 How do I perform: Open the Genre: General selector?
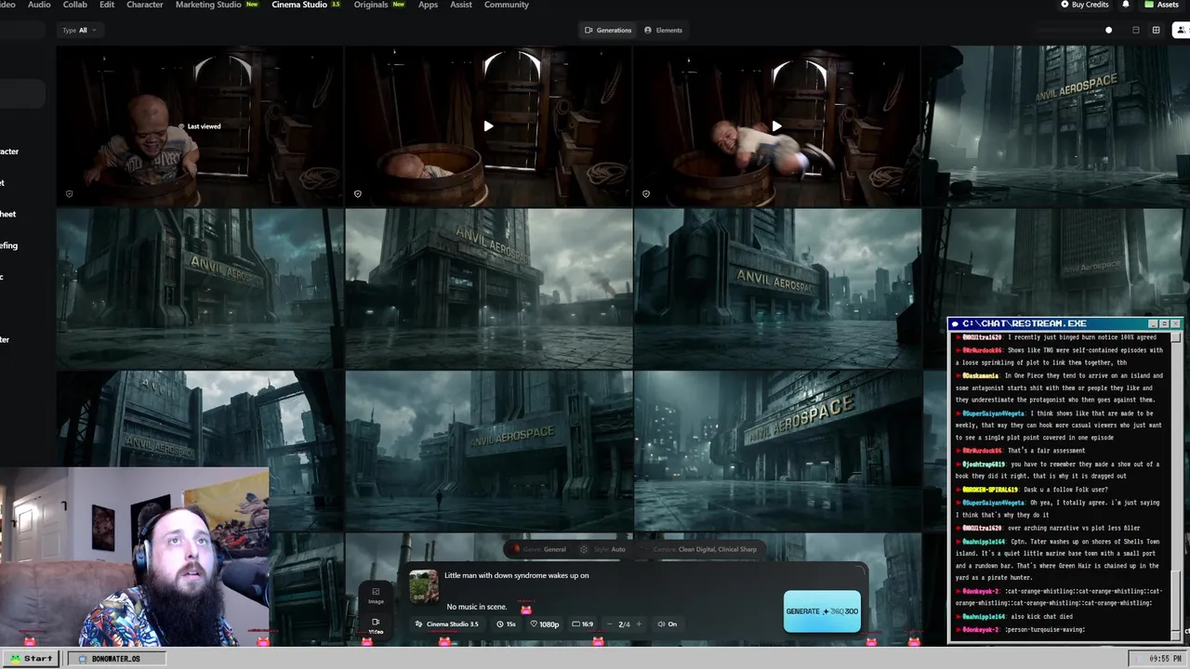click(x=540, y=549)
